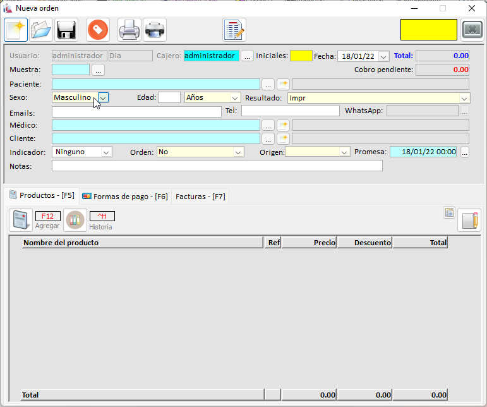487x407 pixels.
Task: Focus the Médico input field
Action: pyautogui.click(x=156, y=125)
